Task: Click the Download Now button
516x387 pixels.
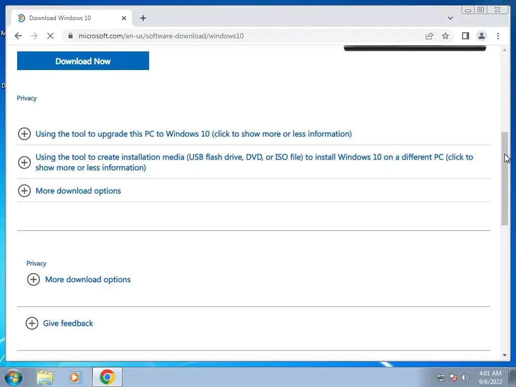Action: [x=83, y=61]
